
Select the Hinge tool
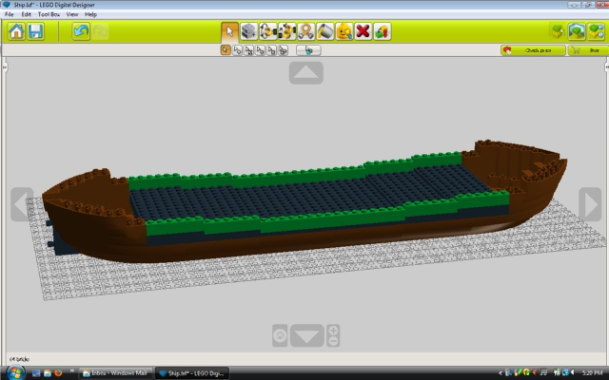coord(268,31)
